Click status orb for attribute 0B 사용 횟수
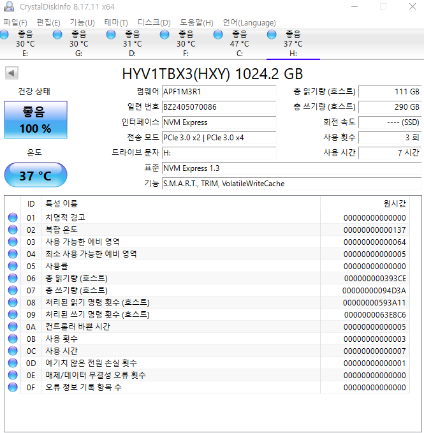The height and width of the screenshot is (433, 424). point(13,339)
